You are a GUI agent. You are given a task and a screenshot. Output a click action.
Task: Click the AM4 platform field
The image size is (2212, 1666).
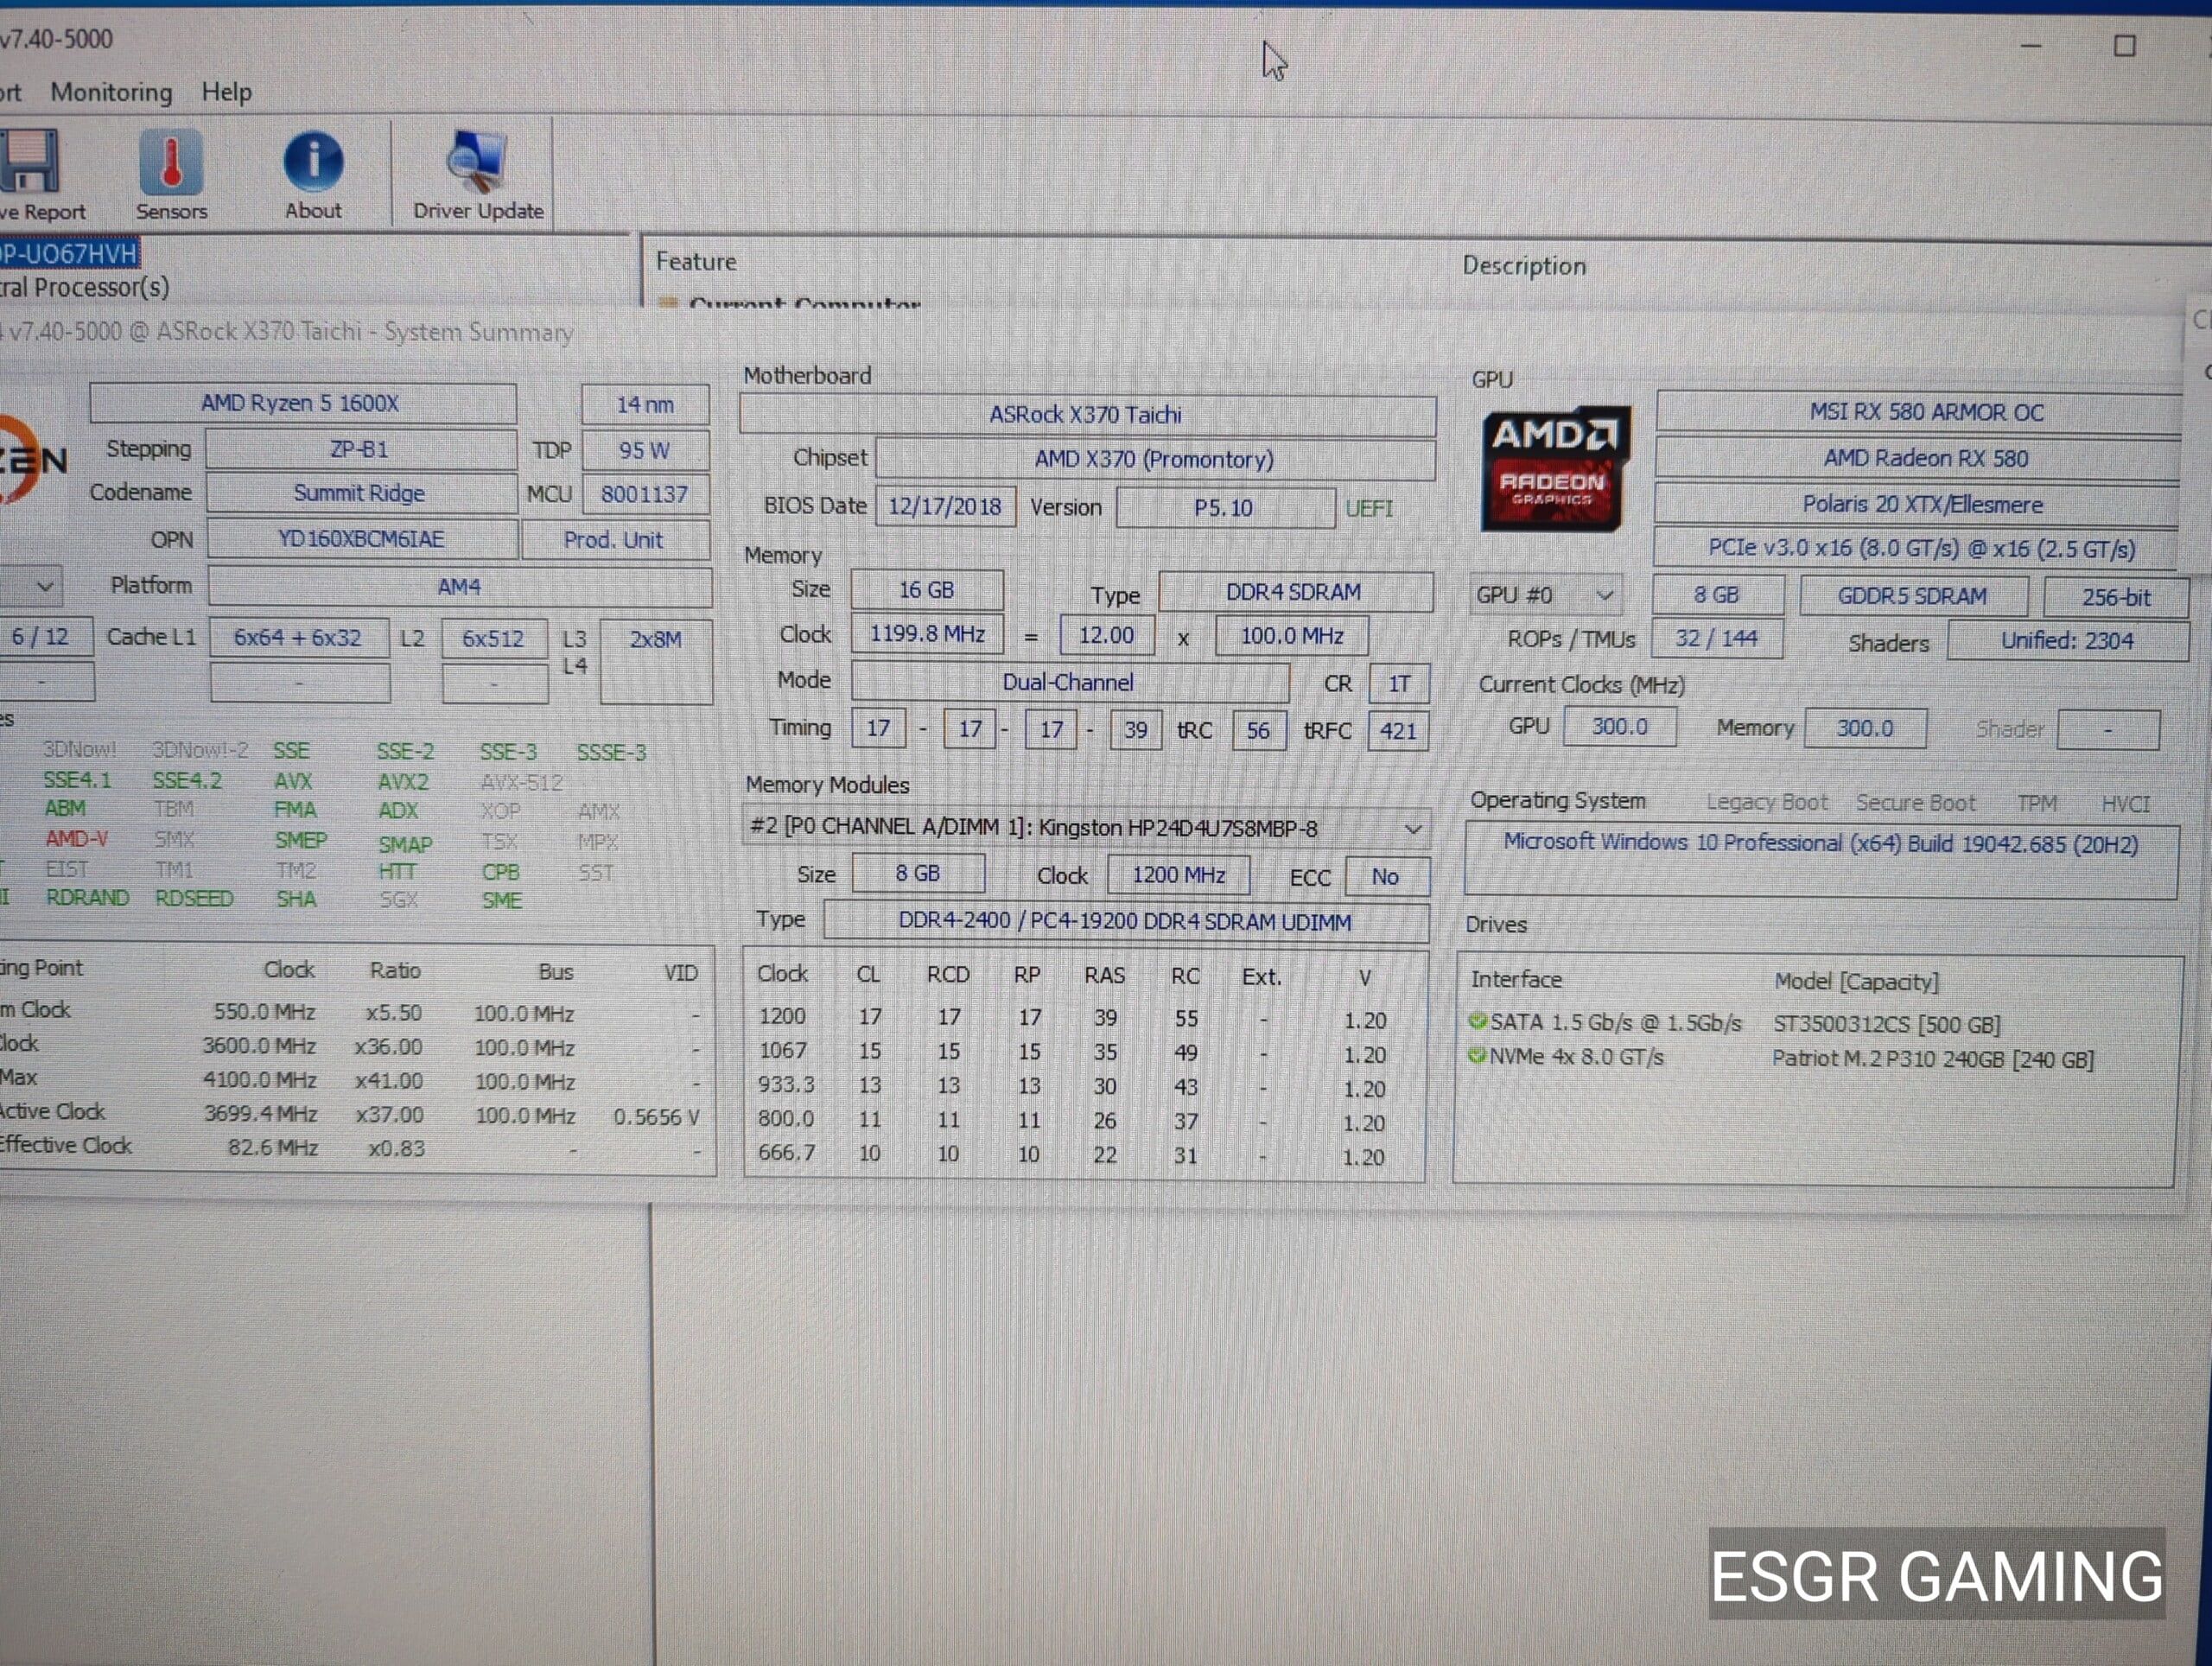(x=460, y=587)
